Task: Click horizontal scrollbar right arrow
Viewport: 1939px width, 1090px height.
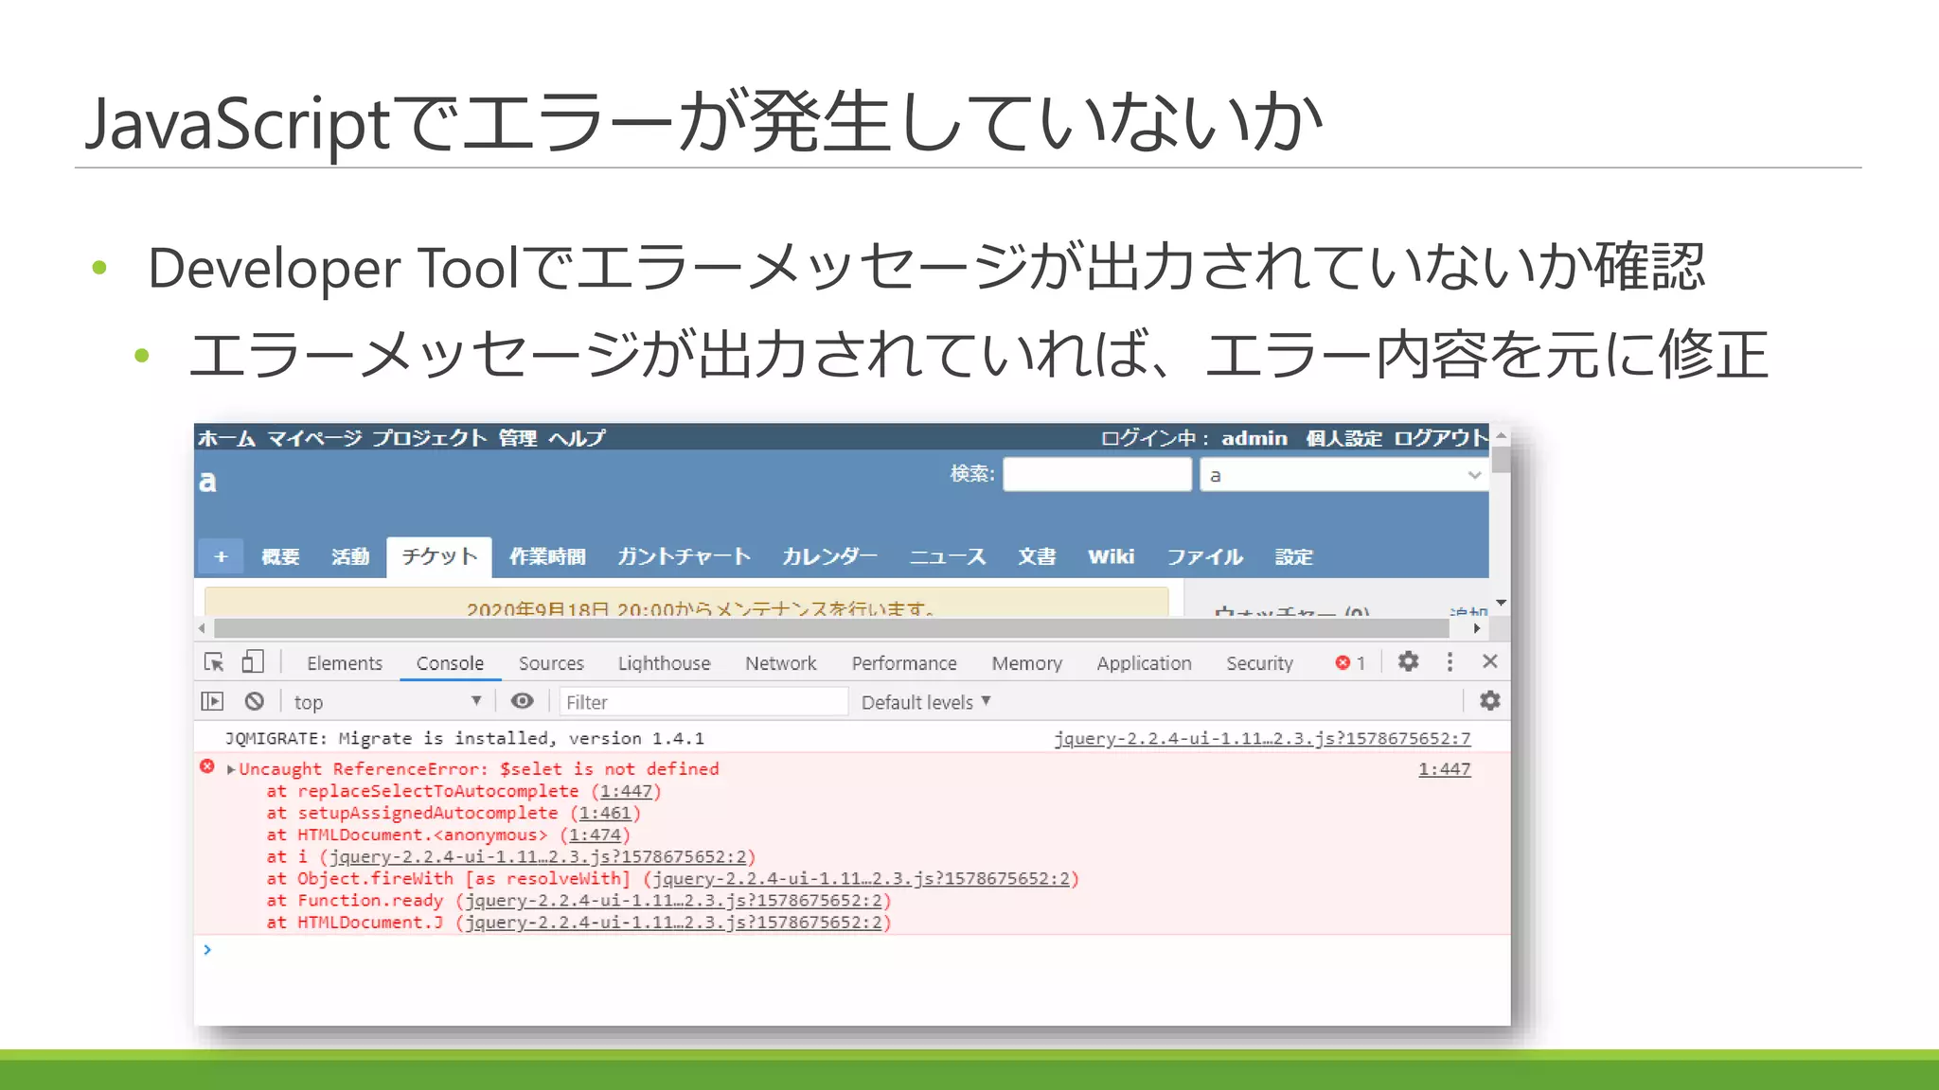Action: [x=1476, y=628]
